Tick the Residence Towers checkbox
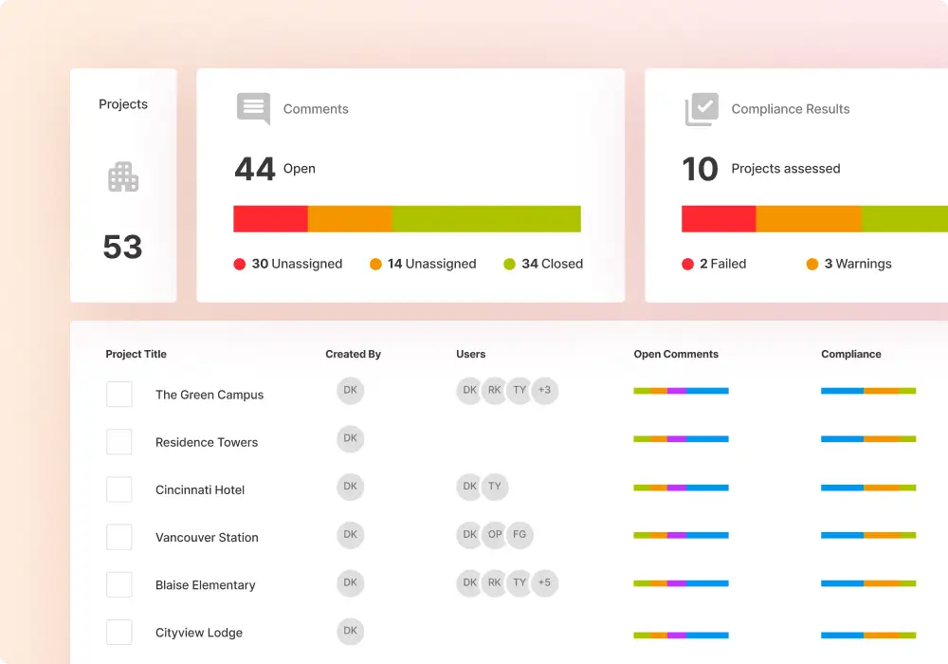 coord(119,441)
